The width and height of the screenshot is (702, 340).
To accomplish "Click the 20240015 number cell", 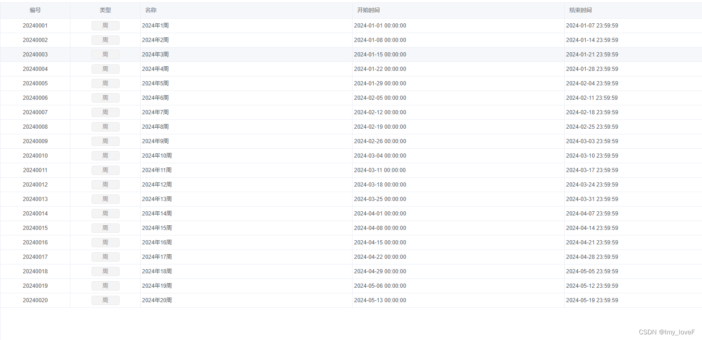I will [35, 228].
